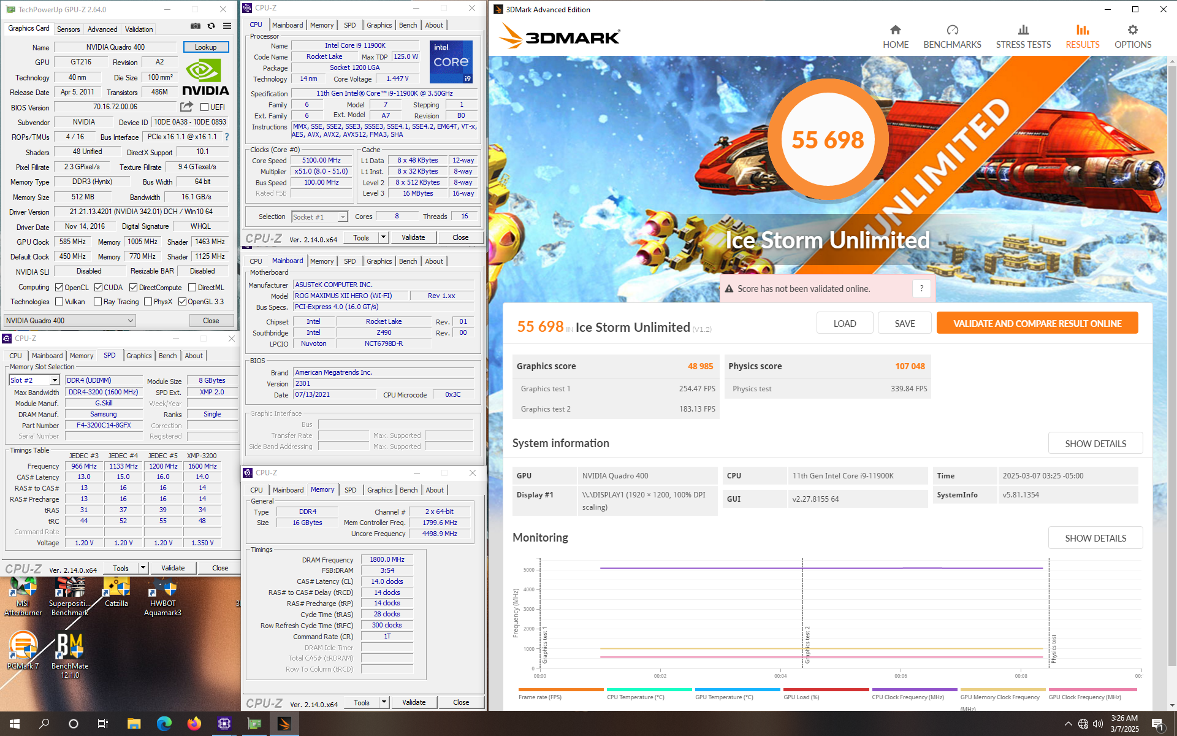Click Graphics test 1 marker on chart
This screenshot has height=736, width=1177.
(544, 644)
